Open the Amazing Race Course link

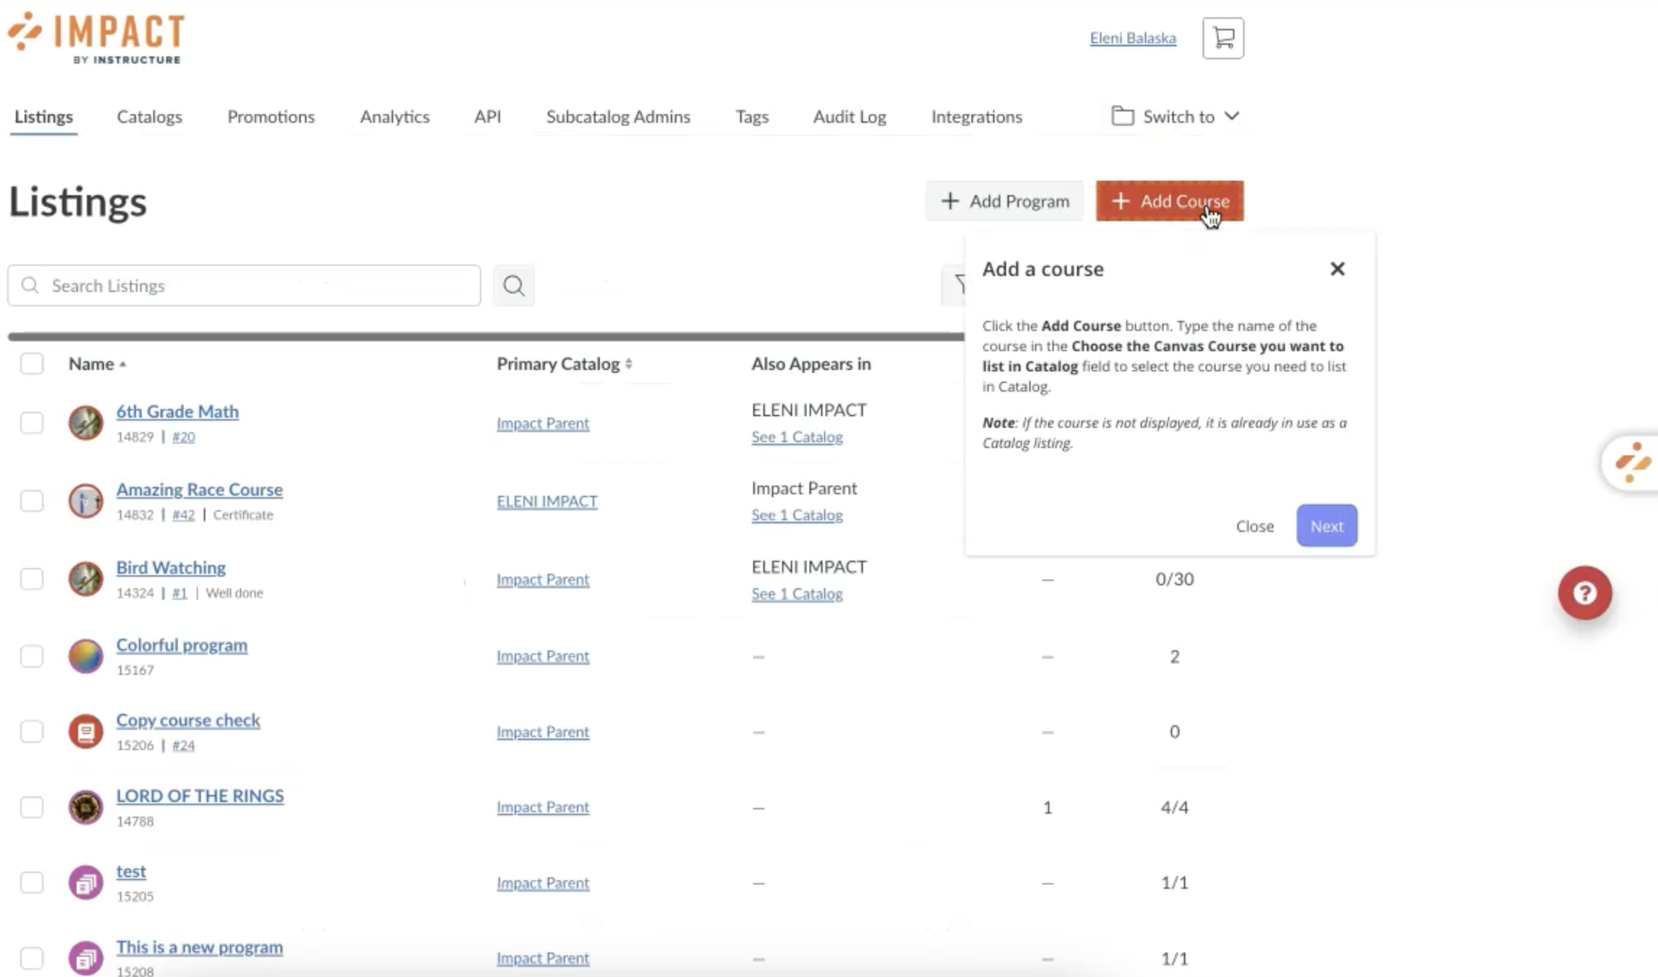point(199,489)
